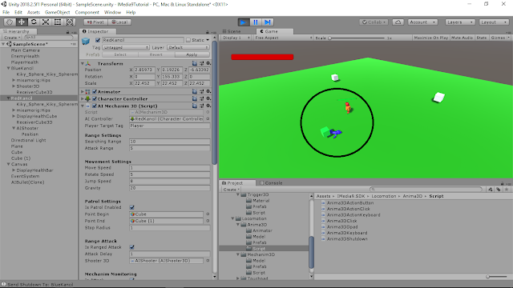Collapse the Canvas hierarchy item
Screen dimensions: 513x288
(9, 164)
